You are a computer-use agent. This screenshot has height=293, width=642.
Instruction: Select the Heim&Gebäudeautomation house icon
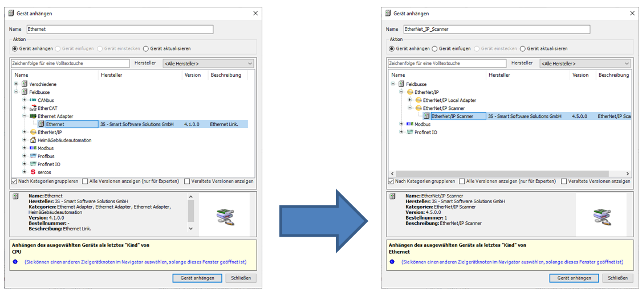[32, 140]
